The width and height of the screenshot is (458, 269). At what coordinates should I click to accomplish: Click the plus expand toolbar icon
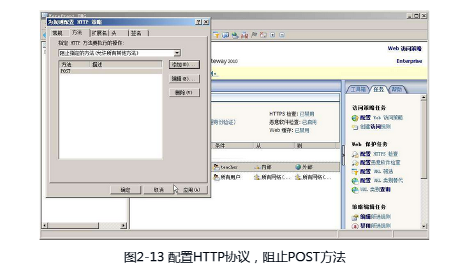click(x=272, y=35)
